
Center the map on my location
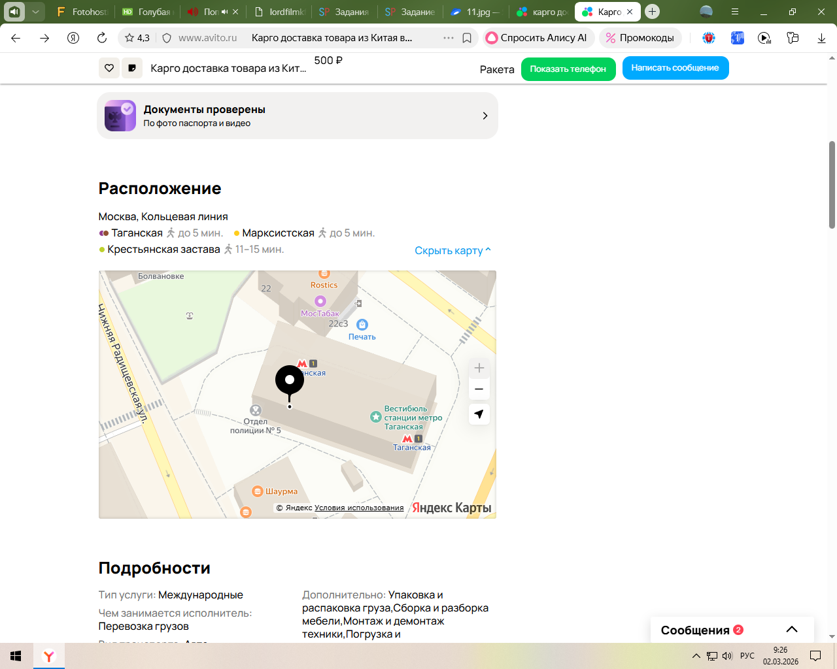click(479, 414)
